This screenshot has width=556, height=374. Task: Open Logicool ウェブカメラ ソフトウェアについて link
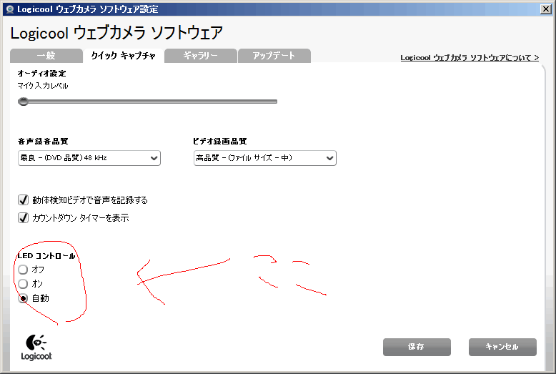(x=470, y=58)
